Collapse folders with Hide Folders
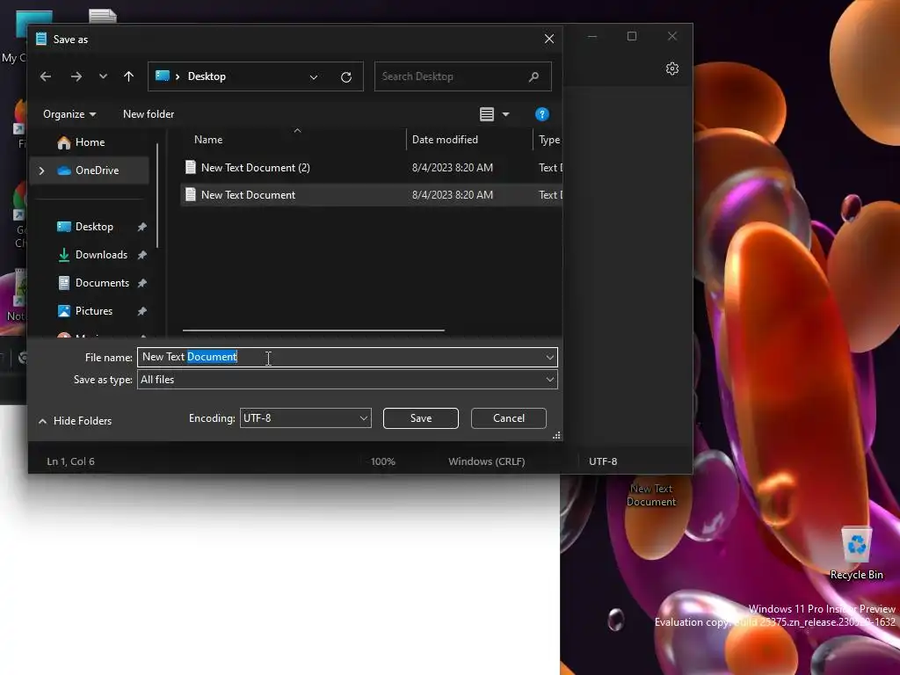 pyautogui.click(x=75, y=421)
